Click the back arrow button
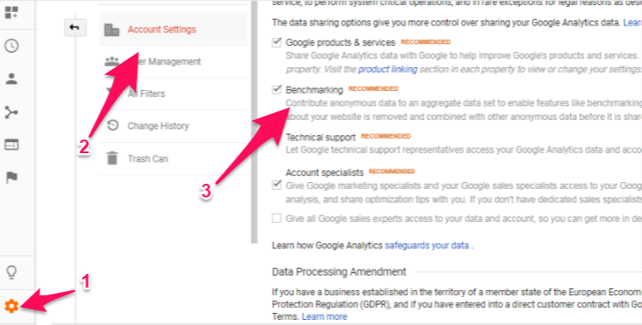642x325 pixels. click(75, 27)
